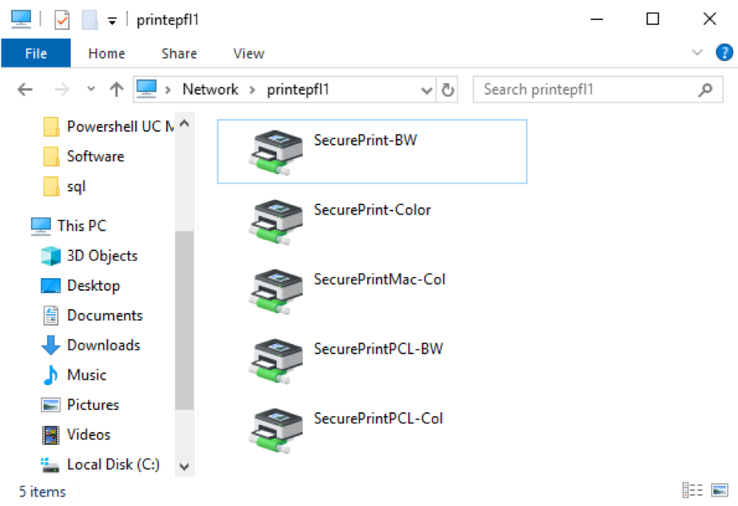The width and height of the screenshot is (738, 506).
Task: Open the Customize Quick Access Toolbar dropdown
Action: click(x=112, y=21)
